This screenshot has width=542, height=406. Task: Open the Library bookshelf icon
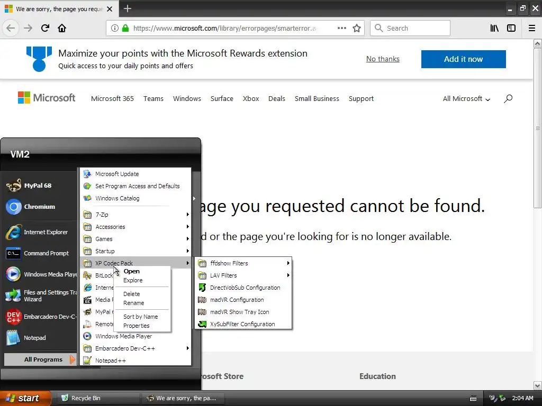(494, 28)
